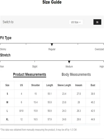The height and width of the screenshot is (139, 104).
Task: Click the Inseam column header
Action: click(x=79, y=85)
